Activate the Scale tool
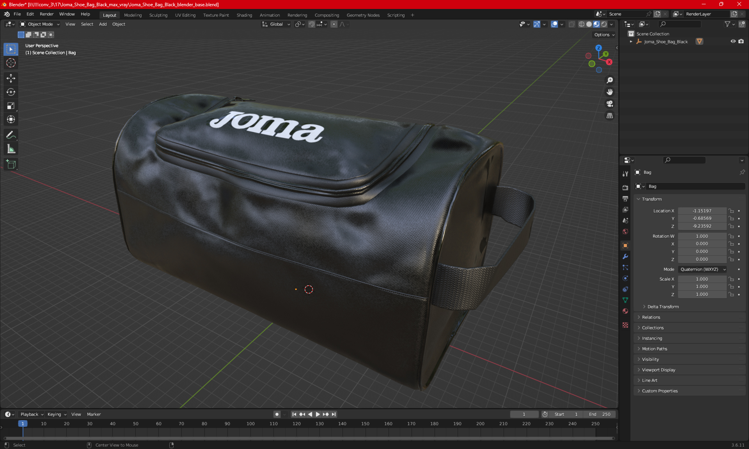The image size is (749, 449). tap(11, 106)
